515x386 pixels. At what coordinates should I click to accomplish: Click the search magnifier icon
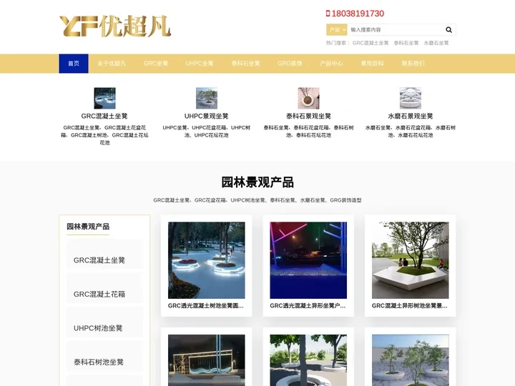[x=448, y=30]
